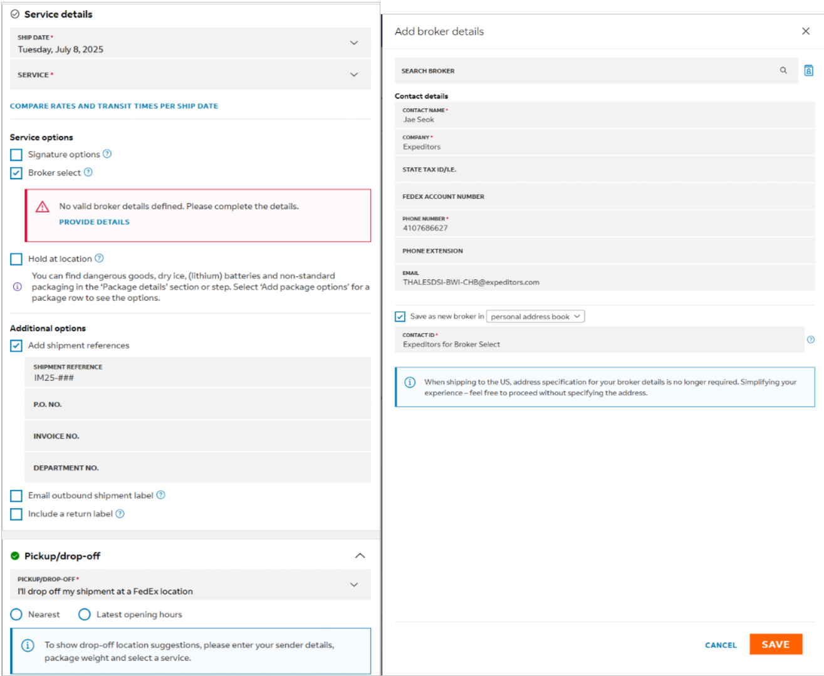Image resolution: width=824 pixels, height=676 pixels.
Task: Click help icon beside Include a return label
Action: (120, 514)
